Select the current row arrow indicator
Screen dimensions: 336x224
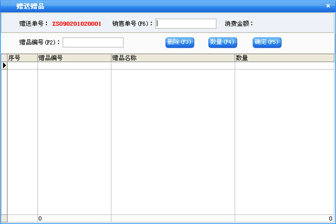(4, 66)
